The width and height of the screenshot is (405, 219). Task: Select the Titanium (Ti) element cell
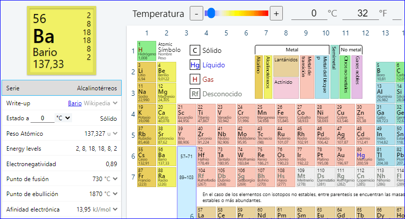pos(206,114)
